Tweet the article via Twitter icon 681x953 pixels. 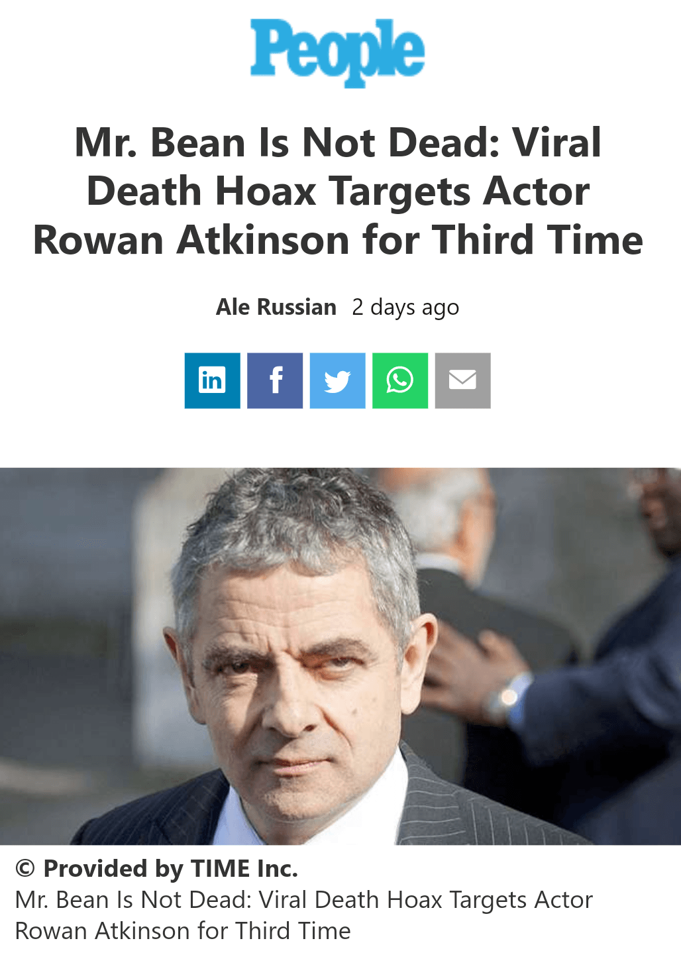[x=338, y=380]
